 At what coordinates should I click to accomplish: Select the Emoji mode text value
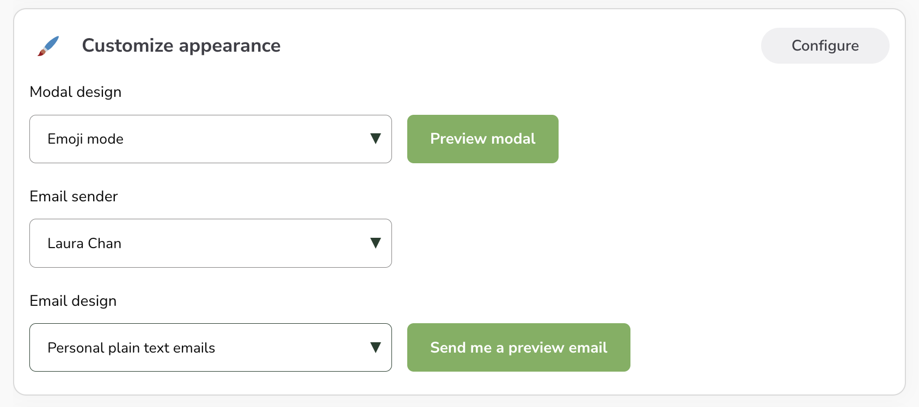tap(85, 139)
